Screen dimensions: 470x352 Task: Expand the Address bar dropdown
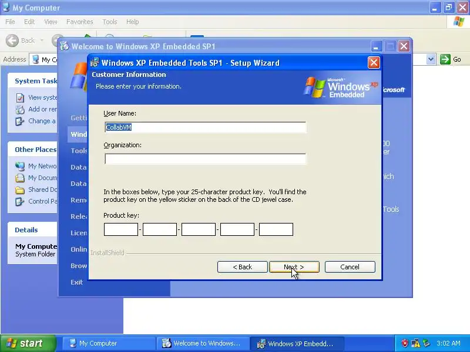tap(431, 59)
